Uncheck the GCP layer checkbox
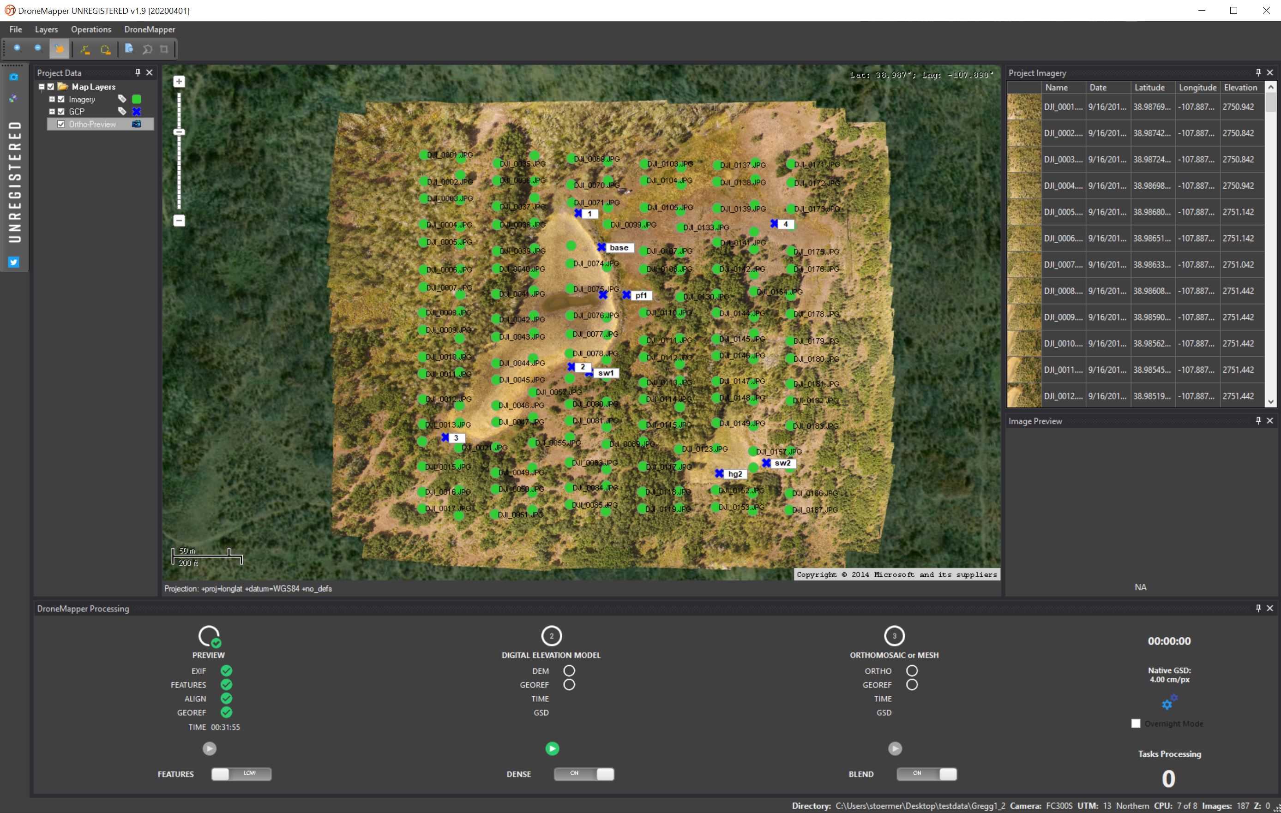 tap(61, 112)
